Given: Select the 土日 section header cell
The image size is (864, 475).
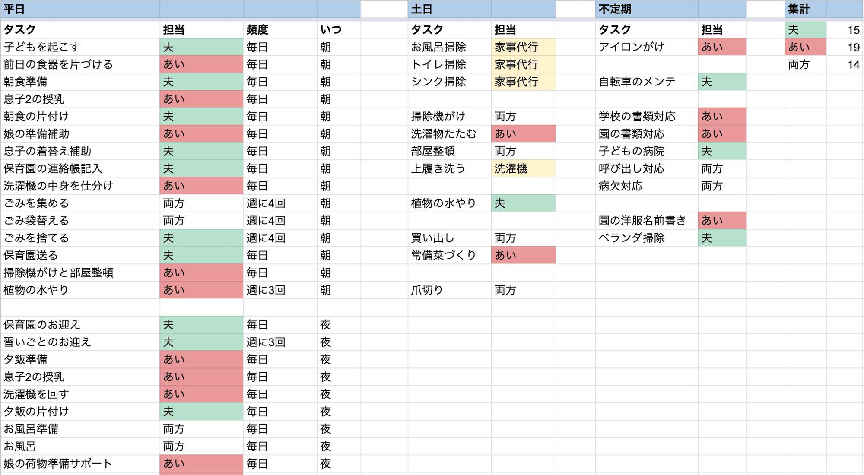Looking at the screenshot, I should point(449,9).
